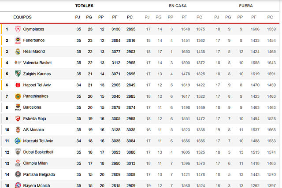Click the Partizan Belgrado crest
This screenshot has height=188, width=282.
tap(18, 174)
